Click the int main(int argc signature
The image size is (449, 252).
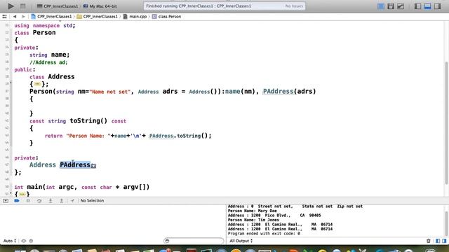[x=82, y=187]
